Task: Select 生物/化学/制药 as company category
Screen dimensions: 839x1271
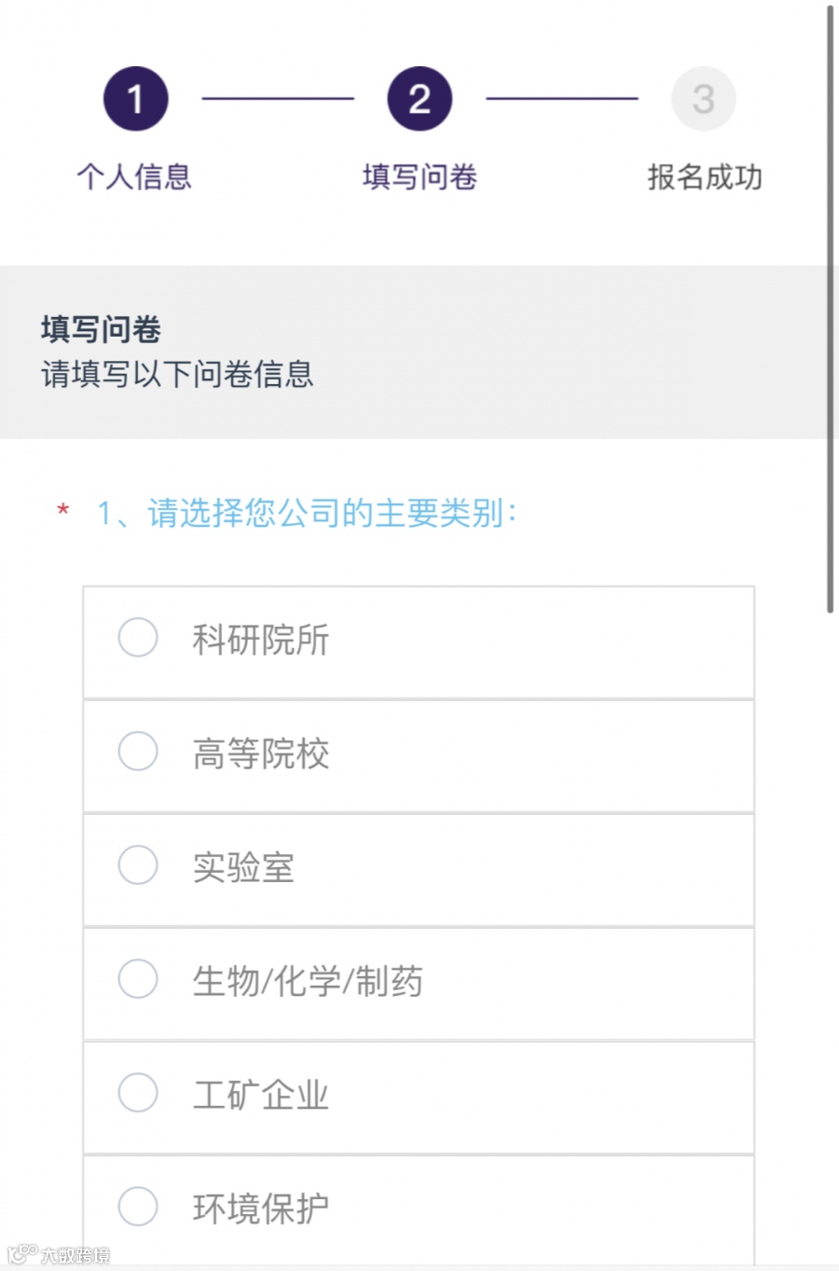Action: pyautogui.click(x=138, y=979)
